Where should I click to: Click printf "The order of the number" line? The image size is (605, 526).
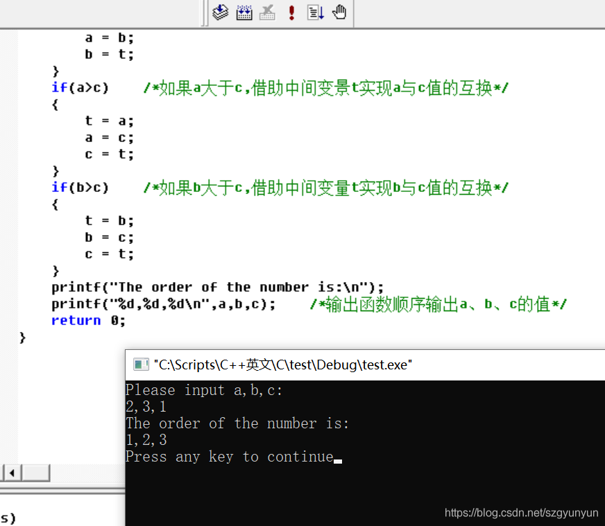pos(218,288)
